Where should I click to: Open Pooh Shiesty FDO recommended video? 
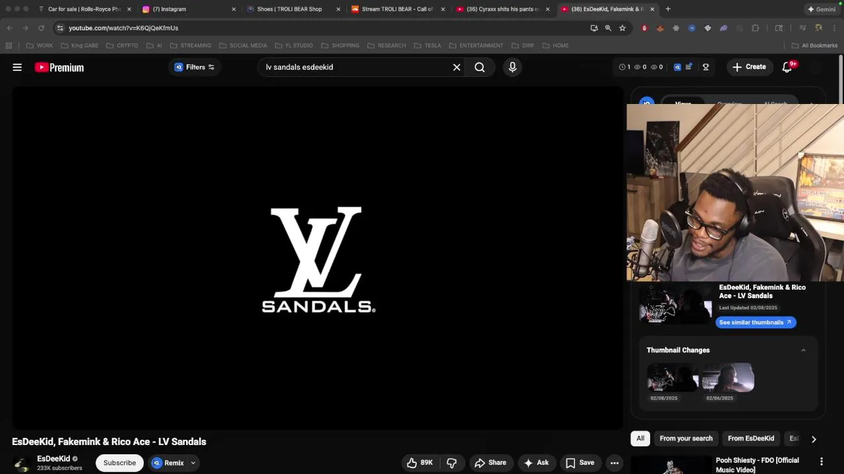click(x=757, y=465)
